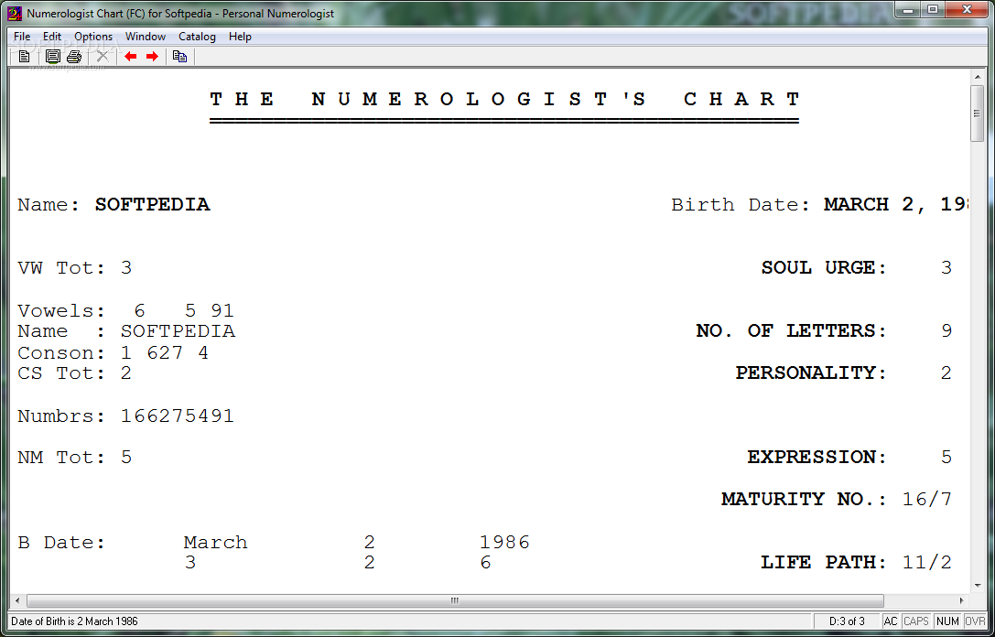Click the bold name 'SOFTPEDIA'

(152, 204)
